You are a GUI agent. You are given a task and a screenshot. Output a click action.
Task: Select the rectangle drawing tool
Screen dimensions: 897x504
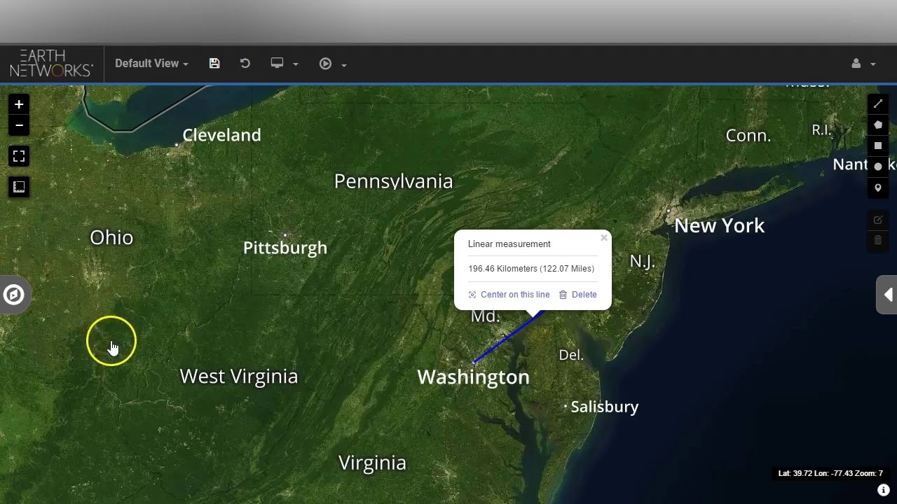(x=878, y=146)
